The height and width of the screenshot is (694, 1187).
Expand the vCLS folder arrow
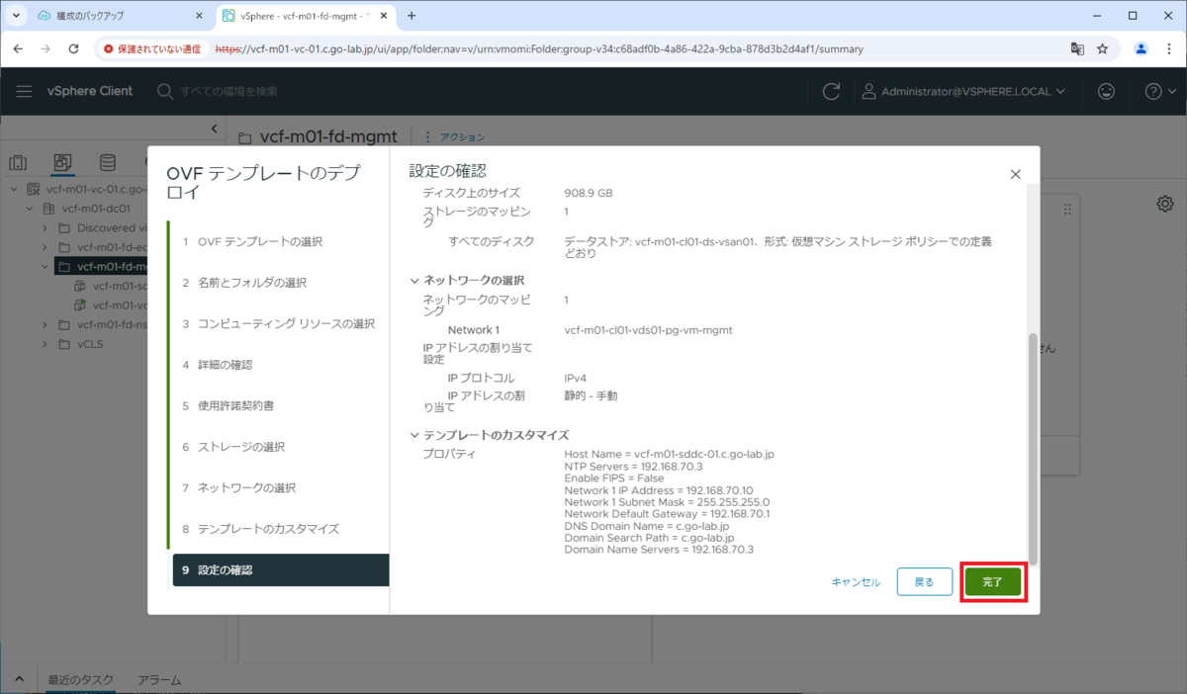[46, 344]
